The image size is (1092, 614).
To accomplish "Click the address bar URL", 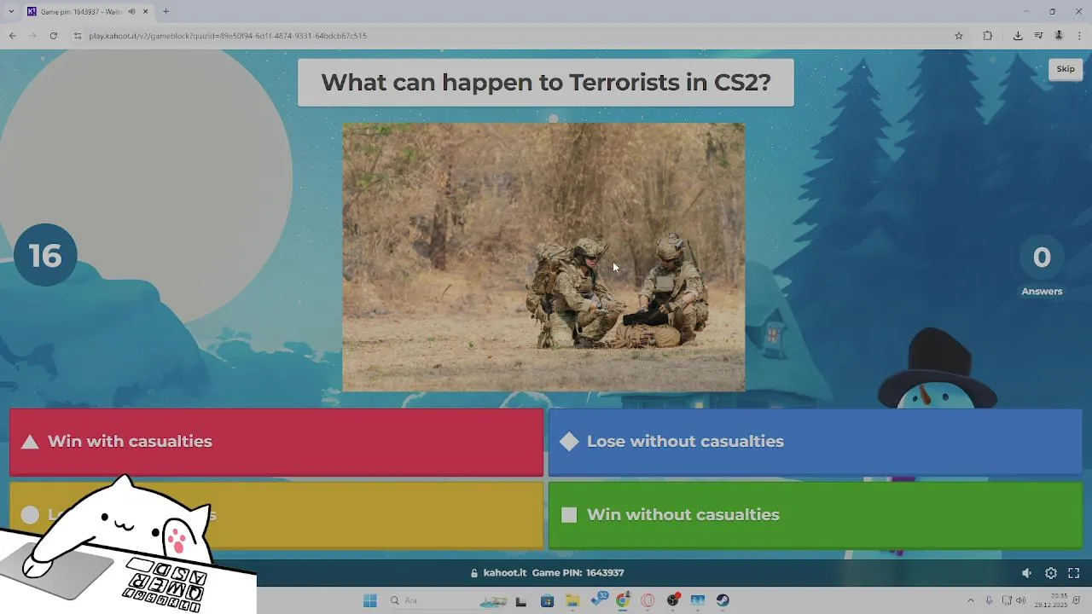I will (x=228, y=36).
